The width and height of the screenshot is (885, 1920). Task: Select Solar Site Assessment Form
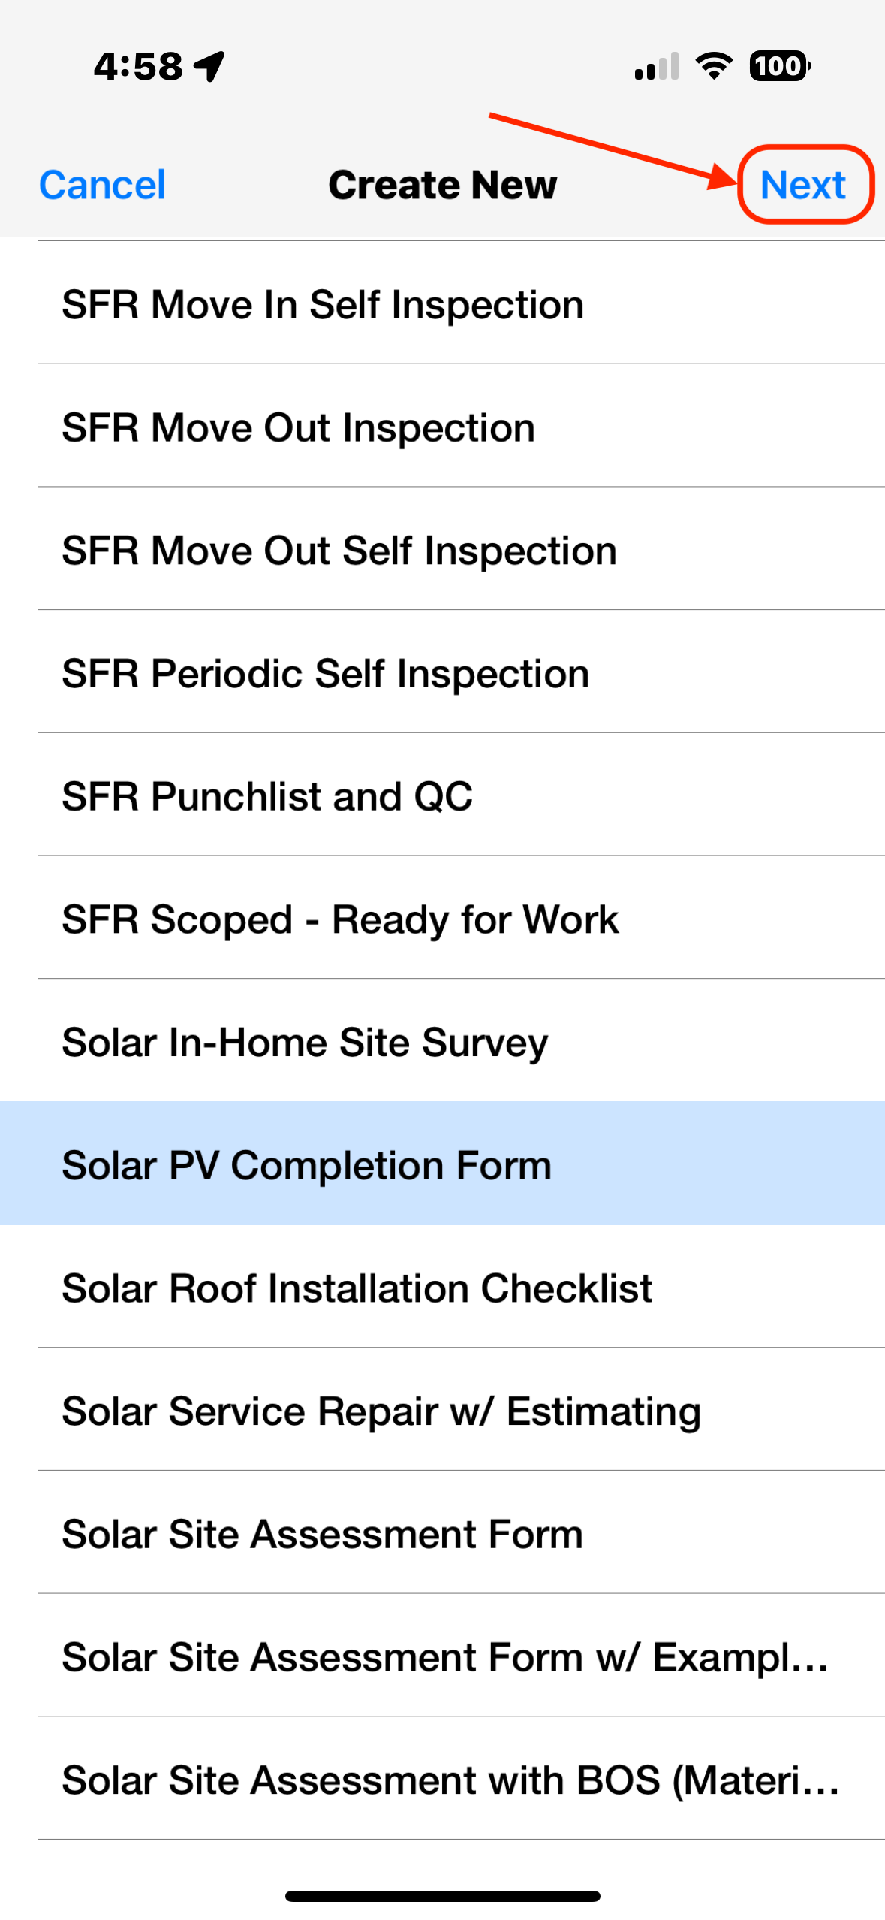pos(443,1533)
